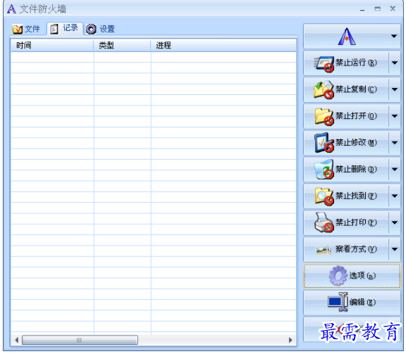Click the scrollbar left arrow
406x354 pixels.
[x=17, y=340]
